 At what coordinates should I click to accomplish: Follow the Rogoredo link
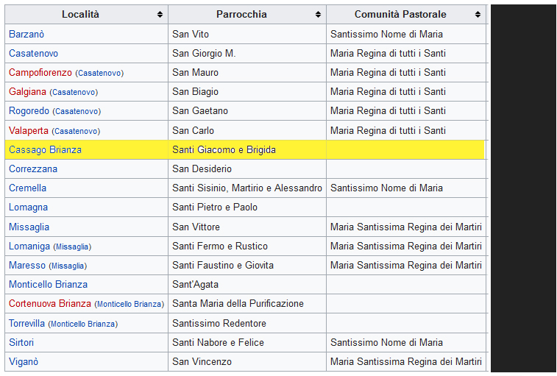29,111
